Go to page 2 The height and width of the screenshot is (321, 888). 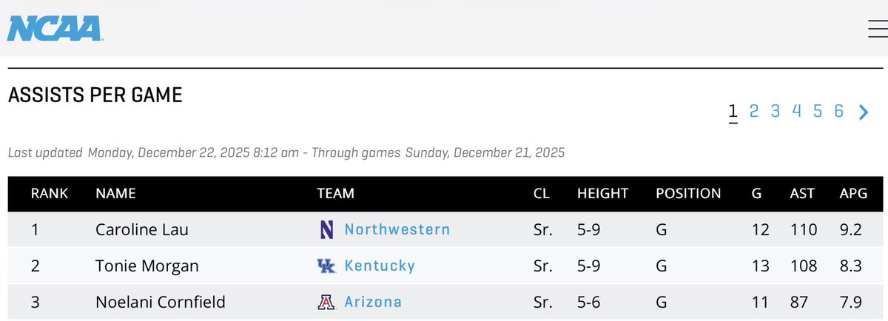click(x=754, y=111)
